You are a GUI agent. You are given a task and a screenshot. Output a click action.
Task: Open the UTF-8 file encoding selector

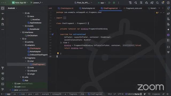[121, 94]
